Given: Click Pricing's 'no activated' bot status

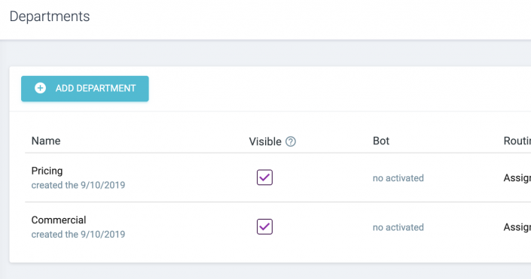Looking at the screenshot, I should (398, 178).
